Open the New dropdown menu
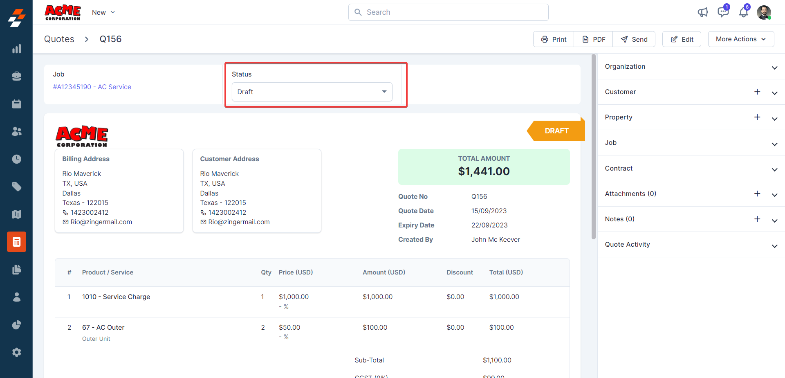Image resolution: width=785 pixels, height=378 pixels. pos(103,12)
